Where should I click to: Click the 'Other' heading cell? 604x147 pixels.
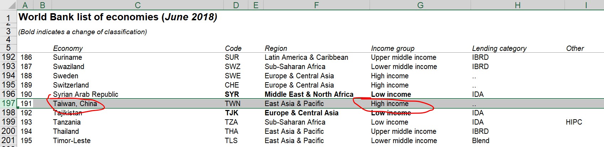coord(575,48)
